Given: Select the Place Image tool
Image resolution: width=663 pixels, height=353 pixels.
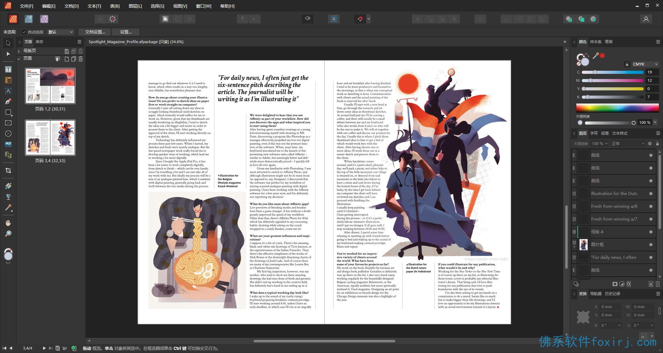Looking at the screenshot, I should point(8,144).
